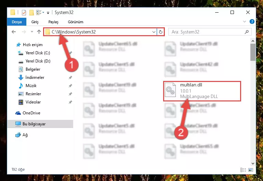Click the New Folder icon in title bar
This screenshot has height=181, width=263.
click(31, 13)
